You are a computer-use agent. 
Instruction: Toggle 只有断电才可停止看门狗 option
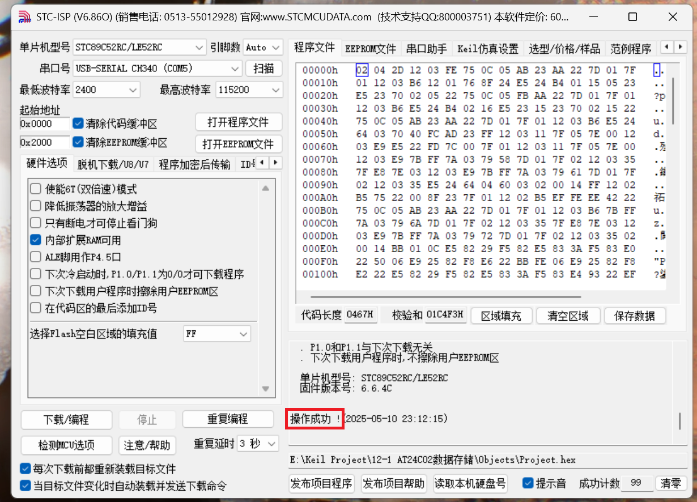36,223
